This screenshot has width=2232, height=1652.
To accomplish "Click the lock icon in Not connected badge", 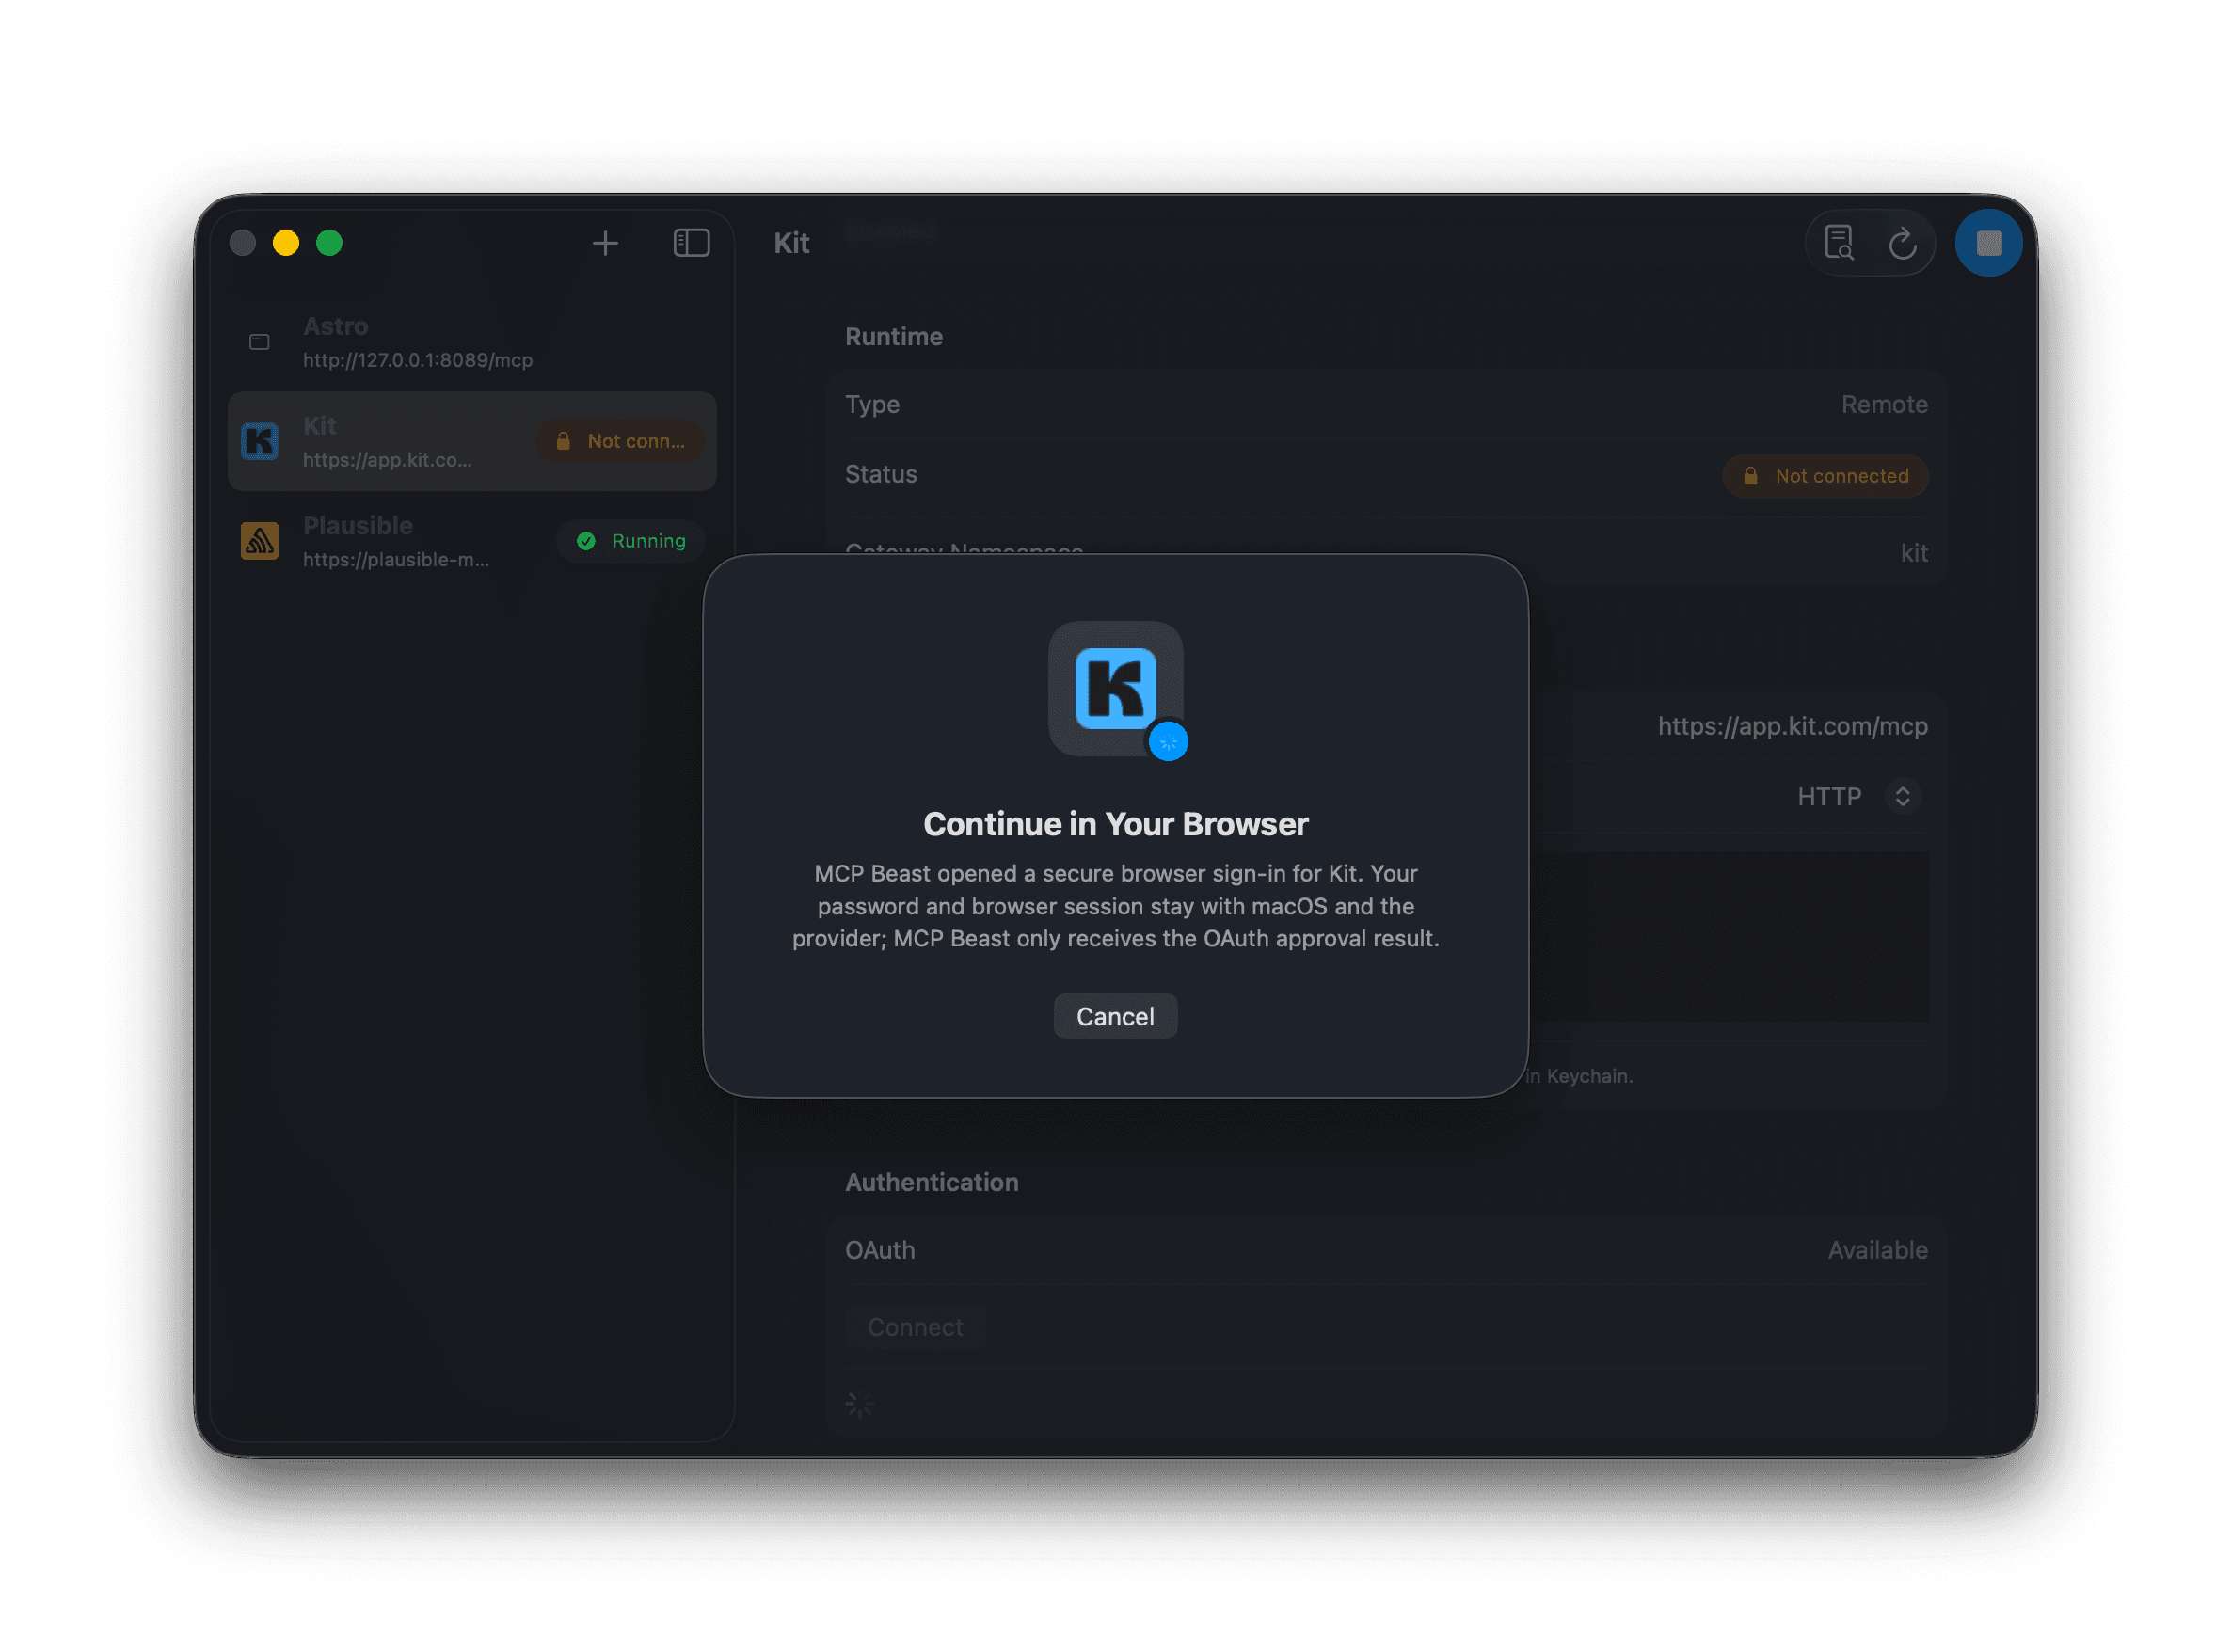I will 1751,476.
